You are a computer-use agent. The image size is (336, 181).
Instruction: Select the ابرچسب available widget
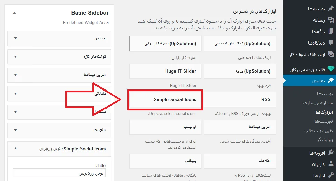tap(165, 127)
